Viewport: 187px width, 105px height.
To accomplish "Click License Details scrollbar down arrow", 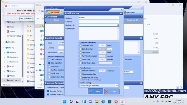I will [139, 52].
